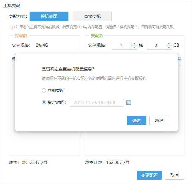Click the CPU core number field

122,46
